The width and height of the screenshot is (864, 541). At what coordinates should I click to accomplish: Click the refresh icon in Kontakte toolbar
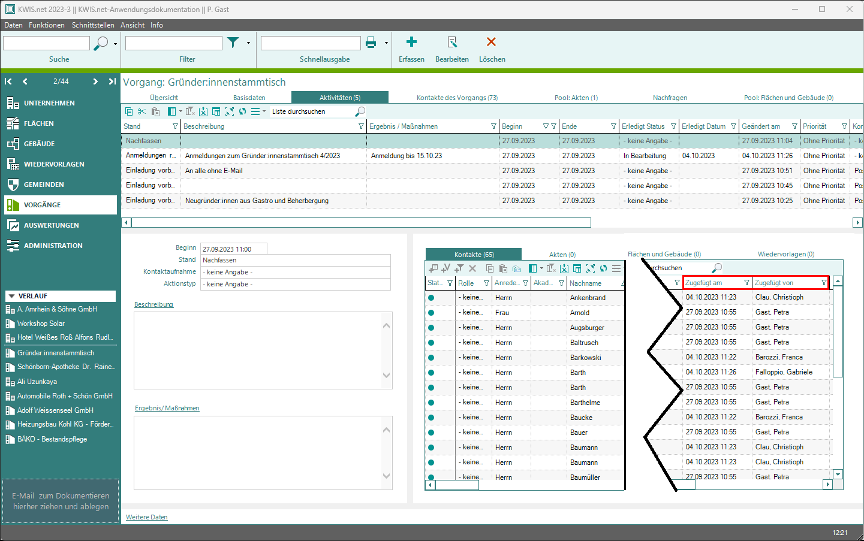tap(603, 268)
